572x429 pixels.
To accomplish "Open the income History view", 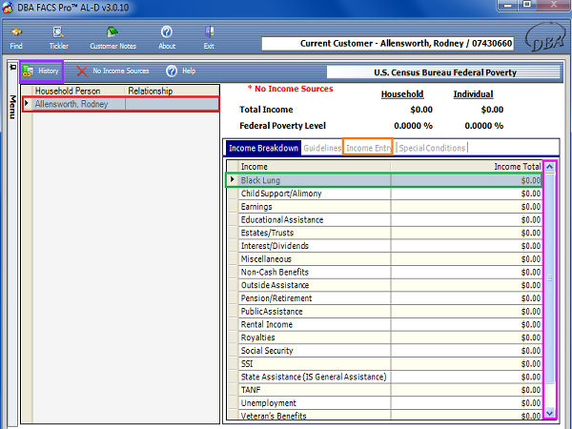I will point(41,71).
